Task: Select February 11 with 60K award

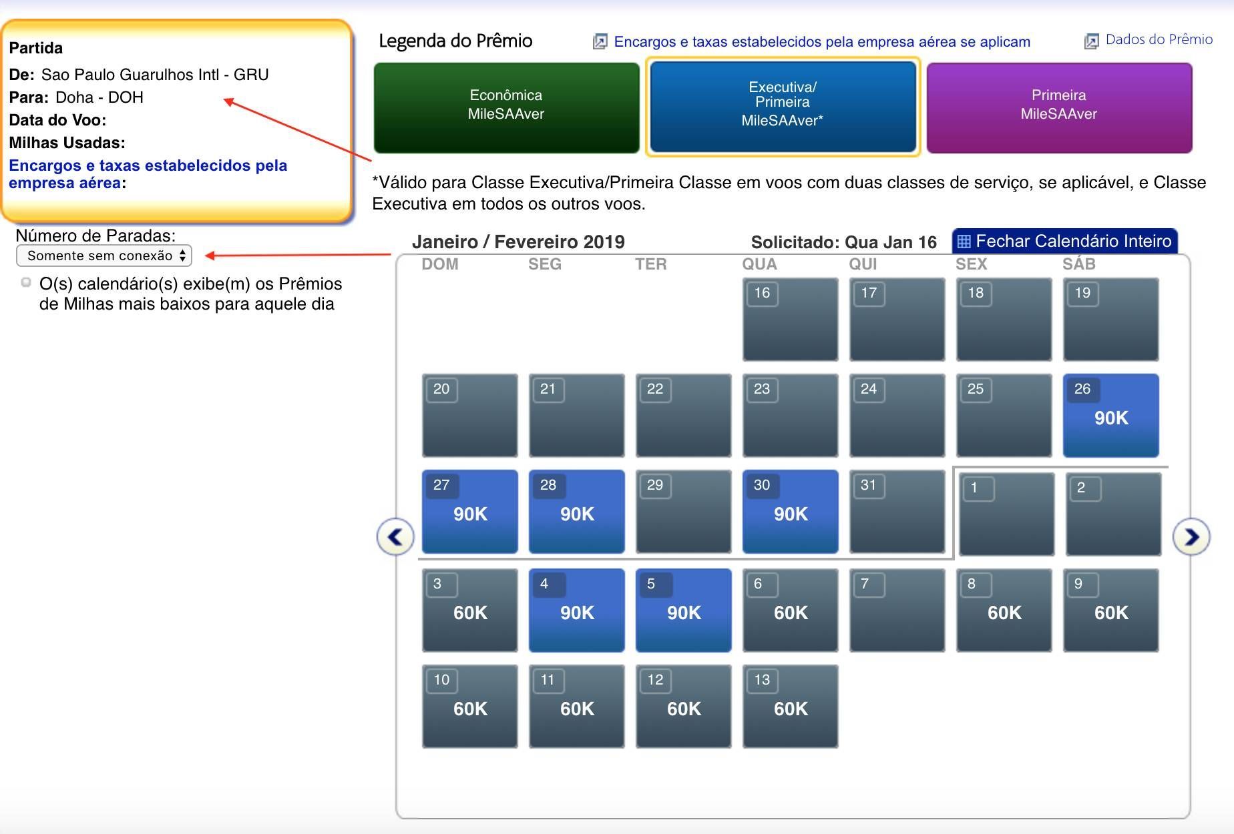Action: [x=576, y=706]
